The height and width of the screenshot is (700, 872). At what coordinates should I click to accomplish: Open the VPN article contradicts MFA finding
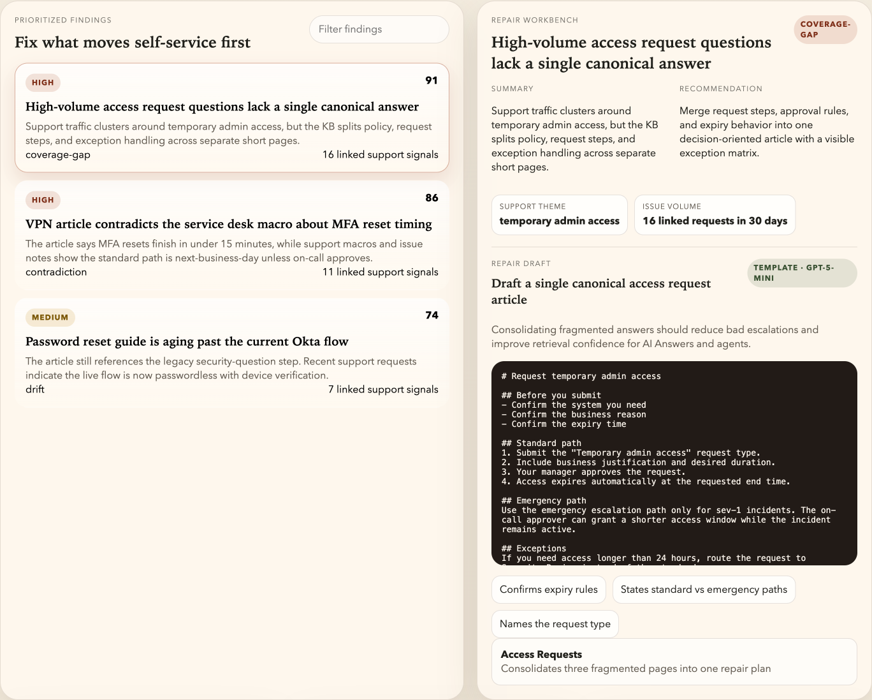231,225
